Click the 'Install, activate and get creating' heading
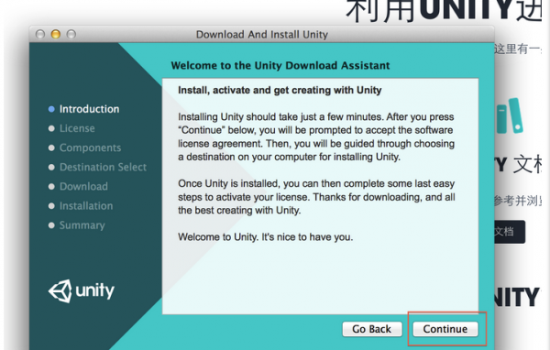 tap(280, 91)
